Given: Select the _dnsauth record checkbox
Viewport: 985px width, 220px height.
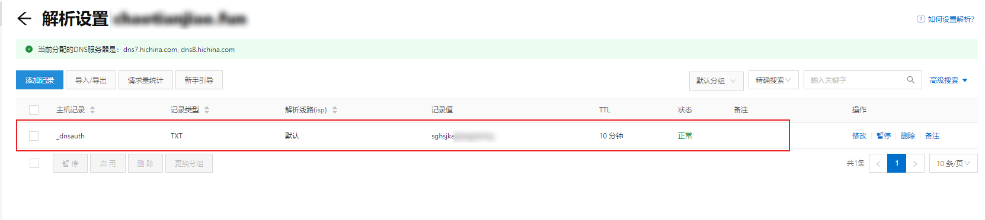Looking at the screenshot, I should [x=34, y=136].
